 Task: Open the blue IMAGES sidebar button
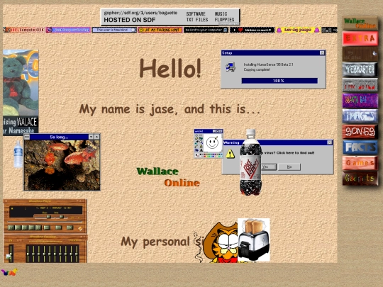click(x=360, y=116)
